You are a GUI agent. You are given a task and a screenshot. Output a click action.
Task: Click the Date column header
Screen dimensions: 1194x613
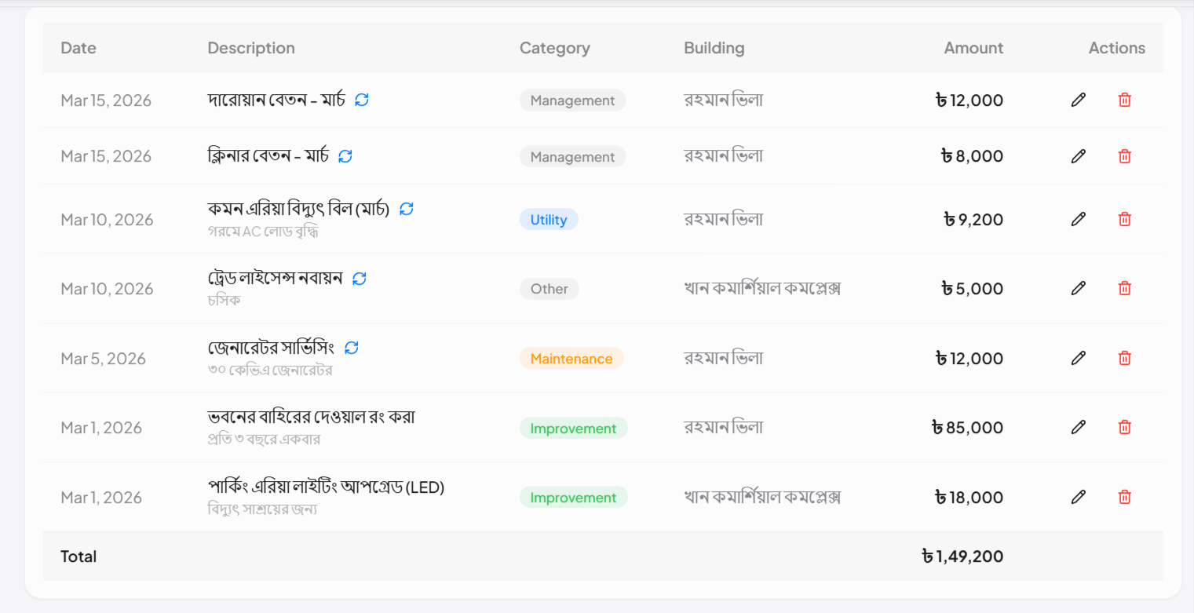click(x=79, y=48)
